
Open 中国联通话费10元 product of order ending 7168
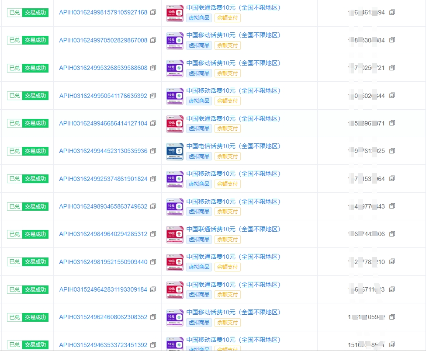(233, 7)
